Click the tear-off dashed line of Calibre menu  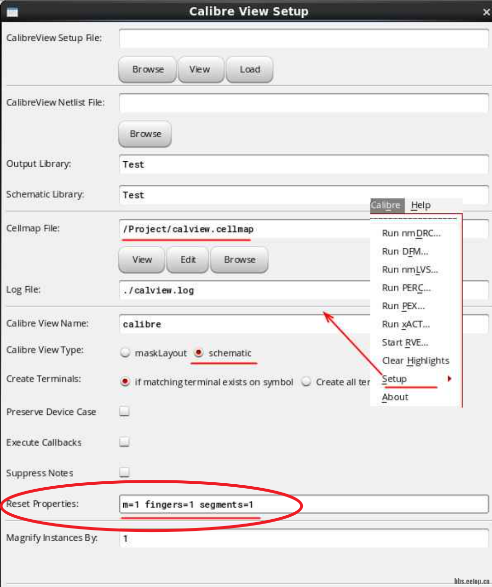point(414,219)
